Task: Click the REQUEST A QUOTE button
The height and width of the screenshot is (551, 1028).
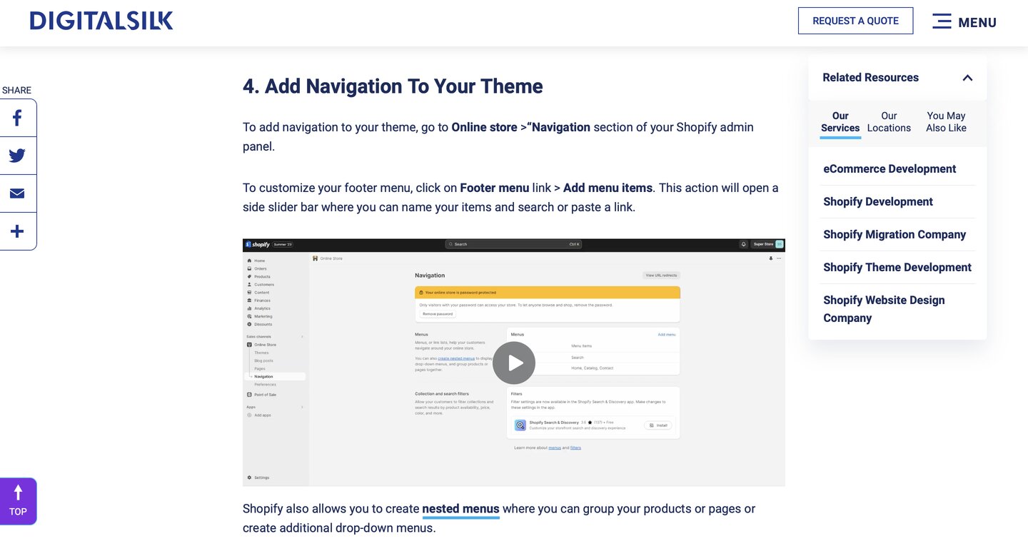Action: tap(855, 21)
